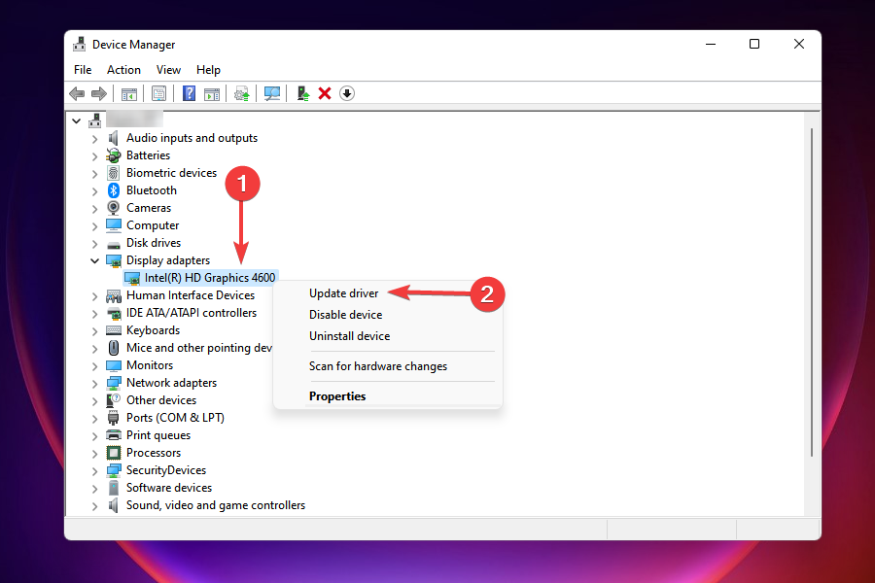Viewport: 875px width, 583px height.
Task: Collapse the Display adapters category
Action: click(x=95, y=260)
